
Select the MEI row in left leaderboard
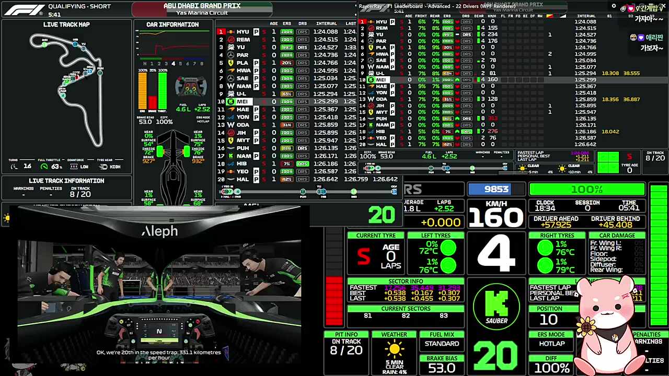coord(242,102)
